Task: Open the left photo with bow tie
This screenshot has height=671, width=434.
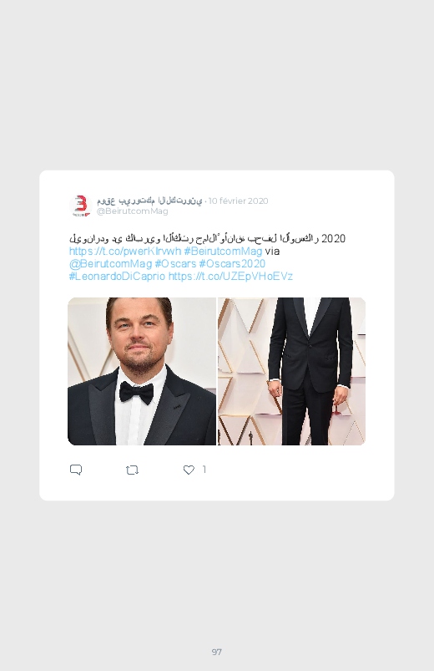Action: [x=142, y=372]
